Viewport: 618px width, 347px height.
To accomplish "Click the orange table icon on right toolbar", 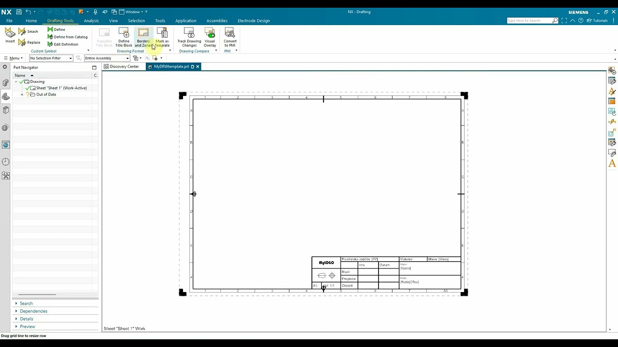I will 612,101.
